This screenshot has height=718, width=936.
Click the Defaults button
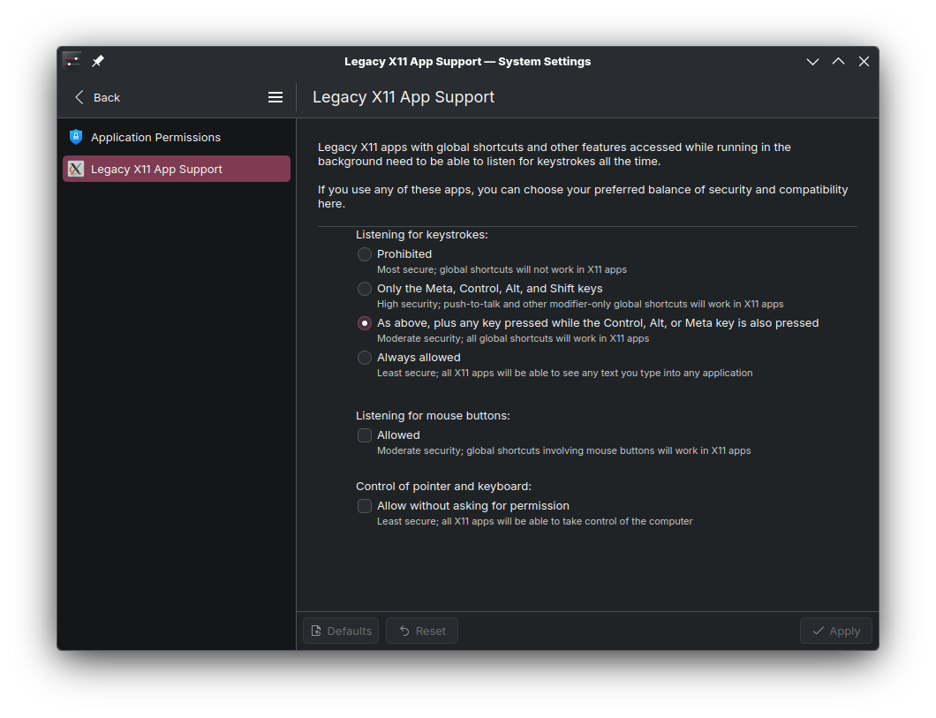pos(341,631)
